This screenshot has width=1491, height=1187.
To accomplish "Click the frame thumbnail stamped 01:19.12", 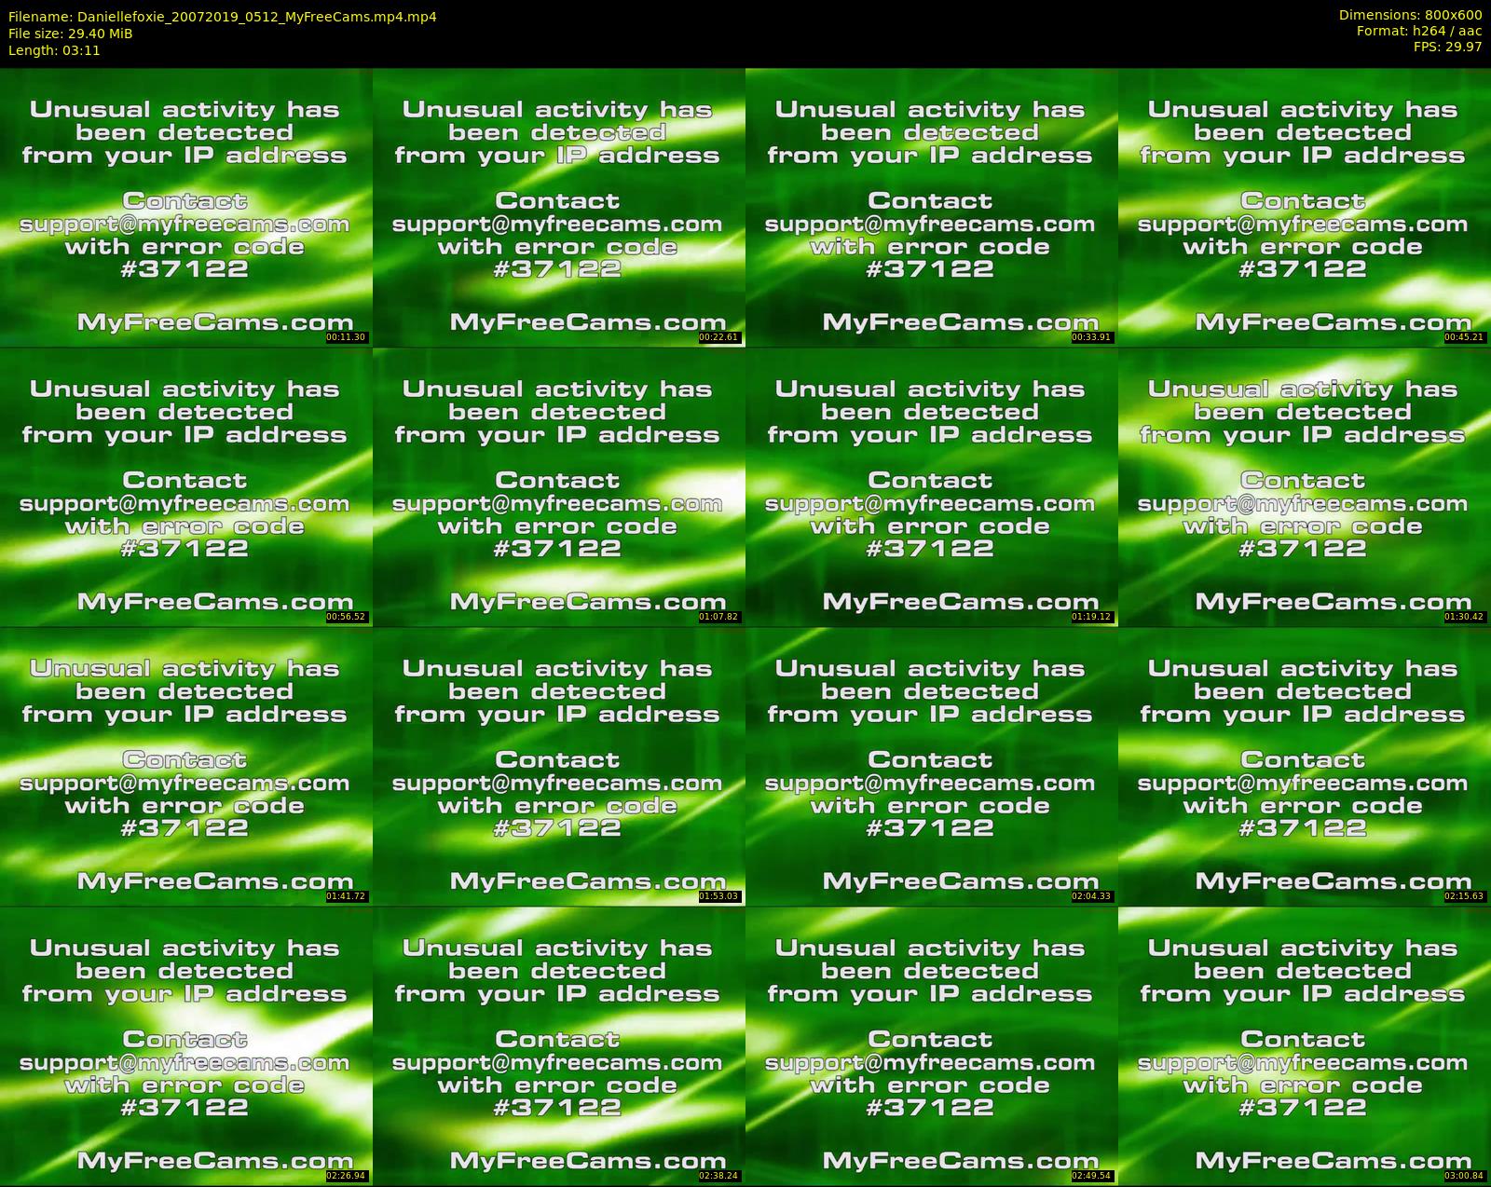I will tap(932, 487).
